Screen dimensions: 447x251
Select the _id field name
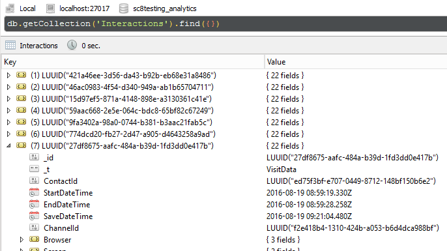tap(48, 158)
